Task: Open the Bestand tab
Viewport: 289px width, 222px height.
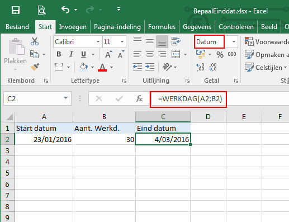Action: (17, 27)
